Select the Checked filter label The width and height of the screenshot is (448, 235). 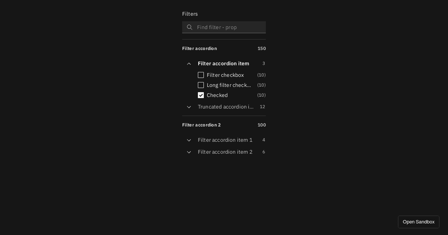coord(217,95)
